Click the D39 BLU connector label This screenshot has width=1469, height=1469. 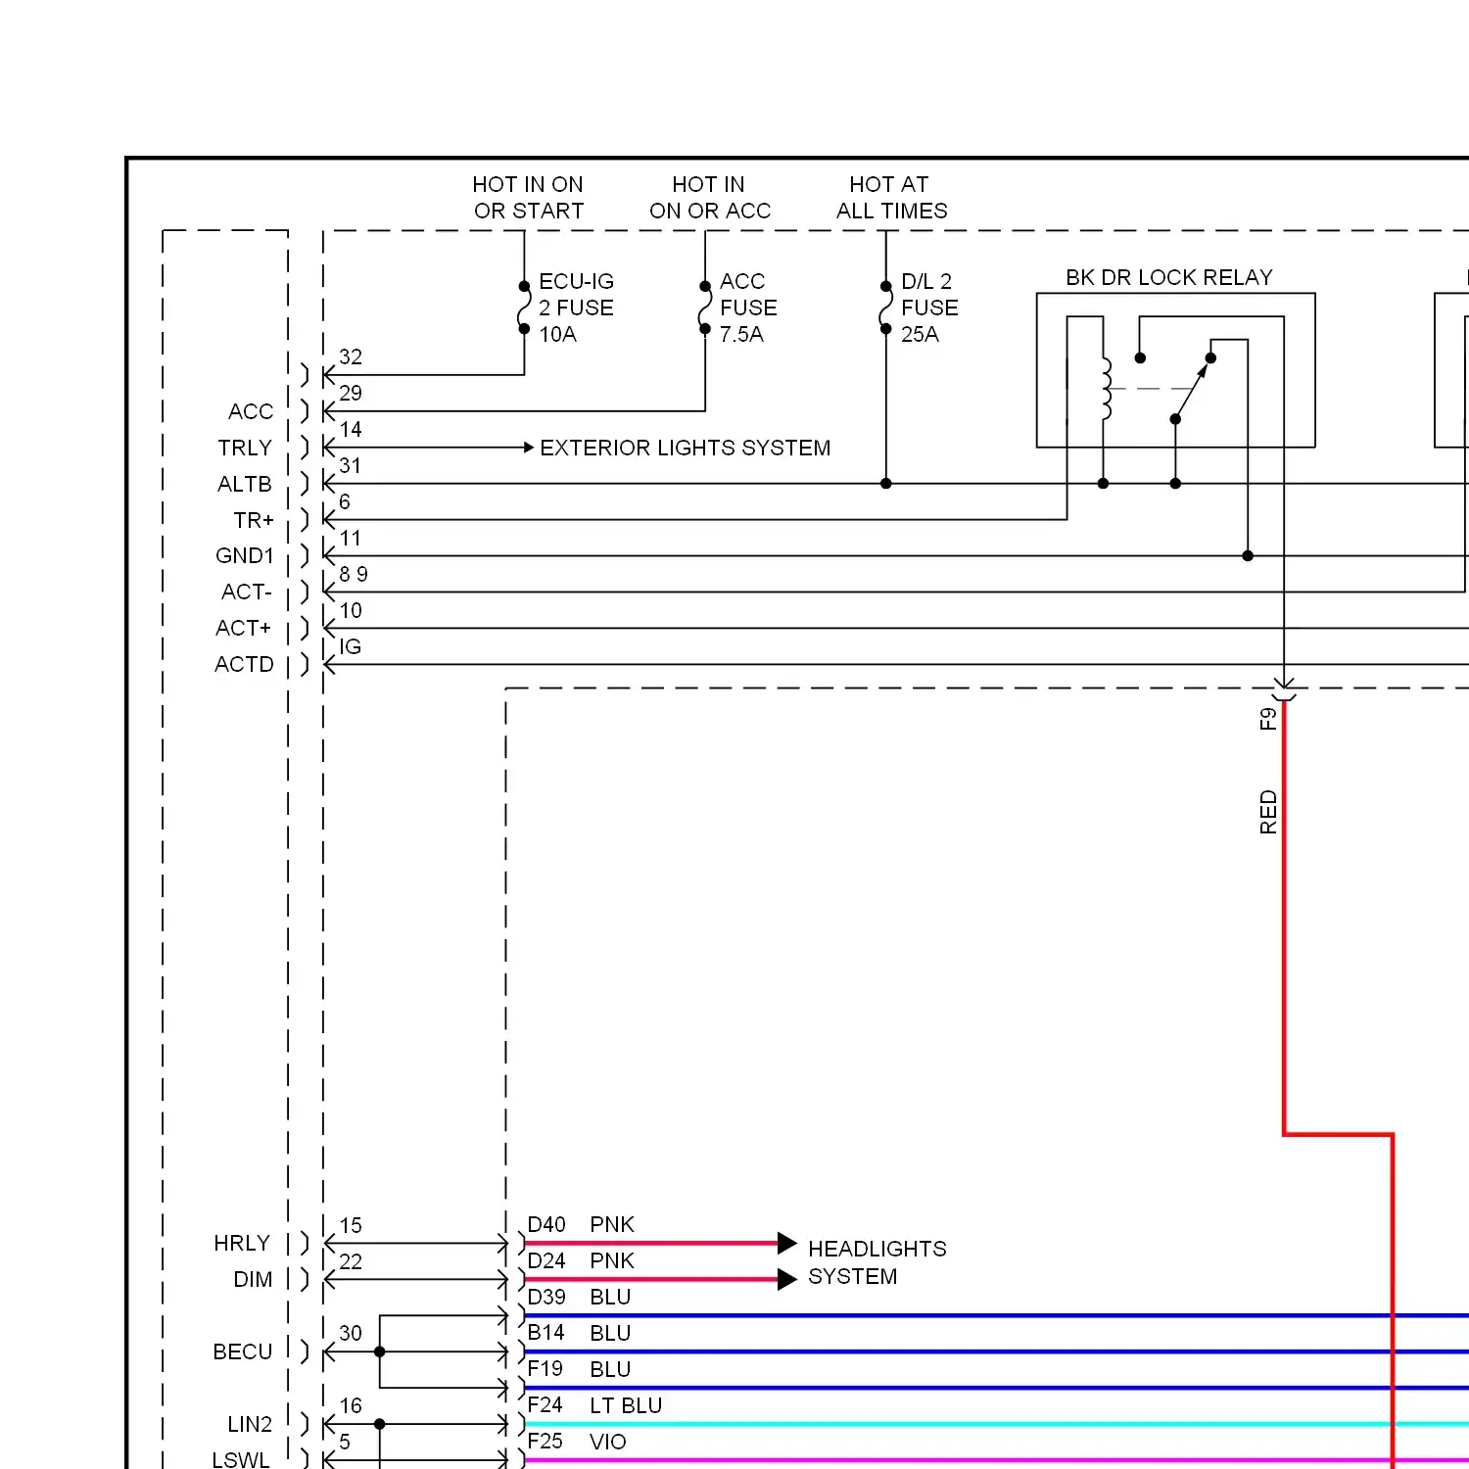pyautogui.click(x=579, y=1297)
